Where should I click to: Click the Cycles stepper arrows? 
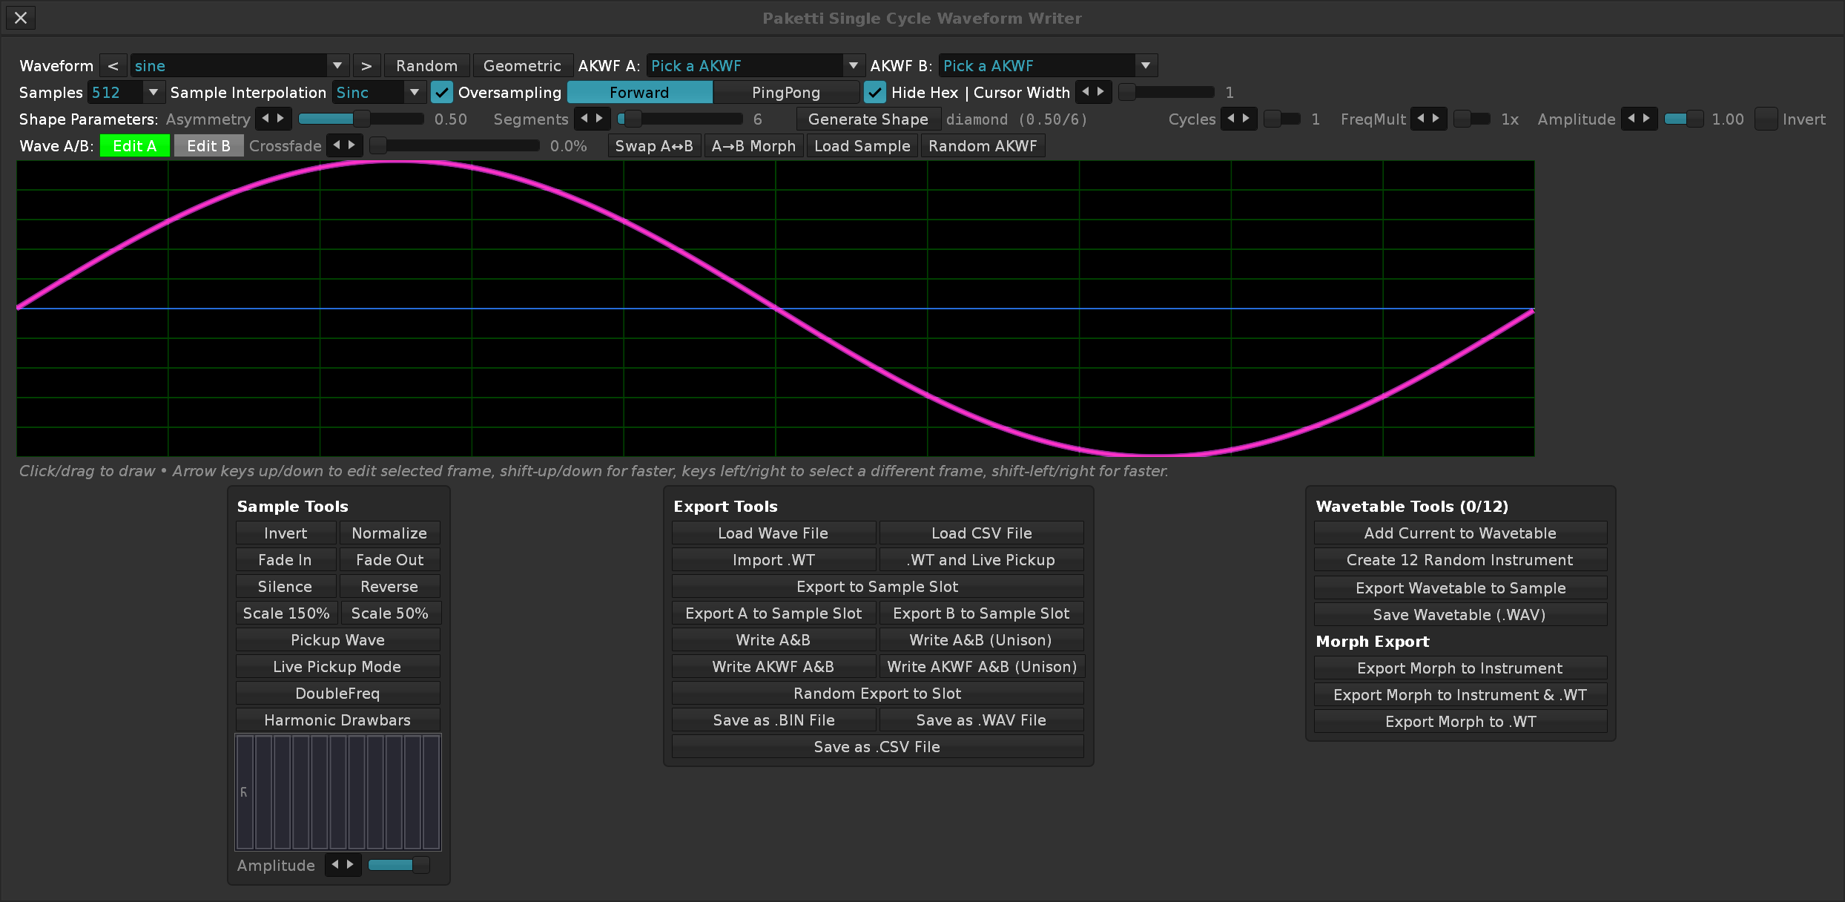point(1238,119)
